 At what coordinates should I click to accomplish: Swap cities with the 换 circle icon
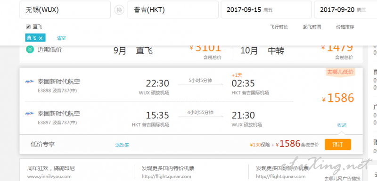pyautogui.click(x=119, y=10)
